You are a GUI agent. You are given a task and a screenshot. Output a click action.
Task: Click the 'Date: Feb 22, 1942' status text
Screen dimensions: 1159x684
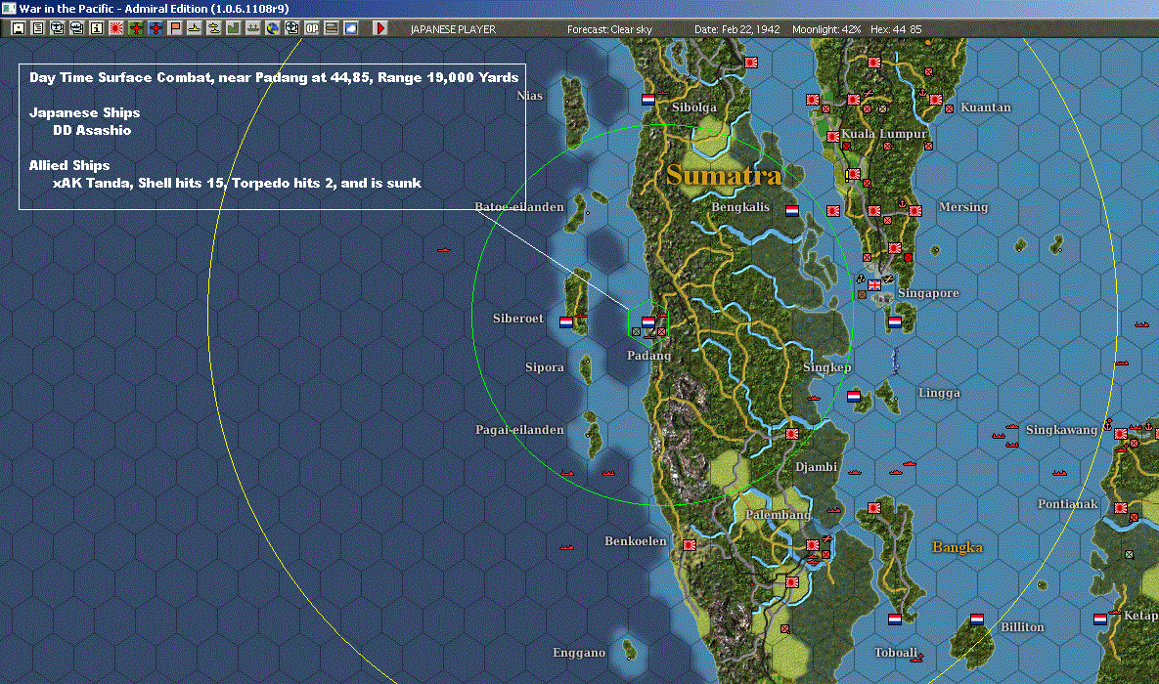point(736,29)
